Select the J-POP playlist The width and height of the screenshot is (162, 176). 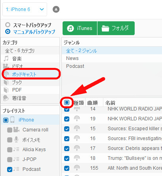[x=29, y=159]
